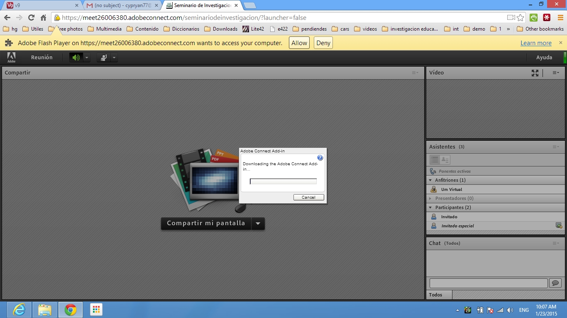Click the Add-in download progress bar
This screenshot has height=318, width=567.
tap(283, 181)
